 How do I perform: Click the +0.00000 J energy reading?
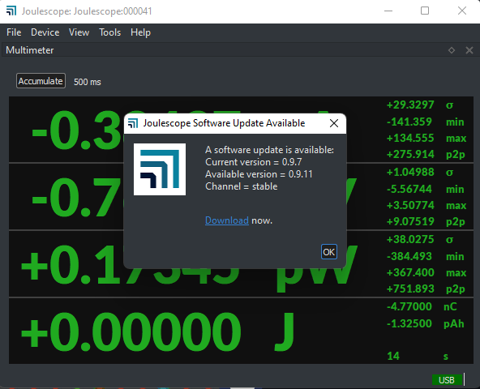click(x=131, y=332)
